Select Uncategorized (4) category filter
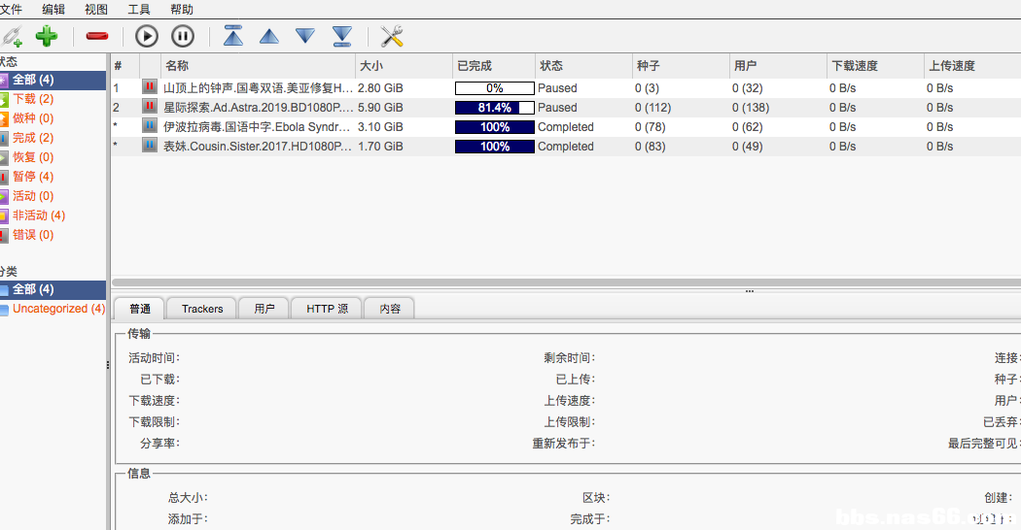The image size is (1021, 530). tap(57, 309)
